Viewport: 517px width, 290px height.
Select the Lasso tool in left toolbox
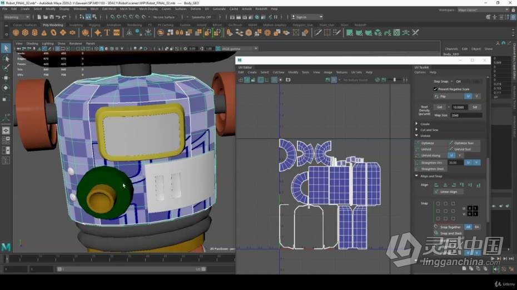[x=6, y=59]
